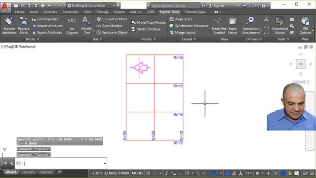Select the Modify Text tool

point(87,26)
